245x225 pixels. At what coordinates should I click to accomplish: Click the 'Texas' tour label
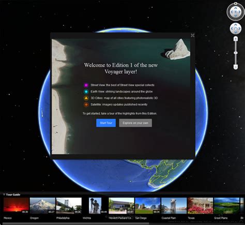tap(191, 218)
